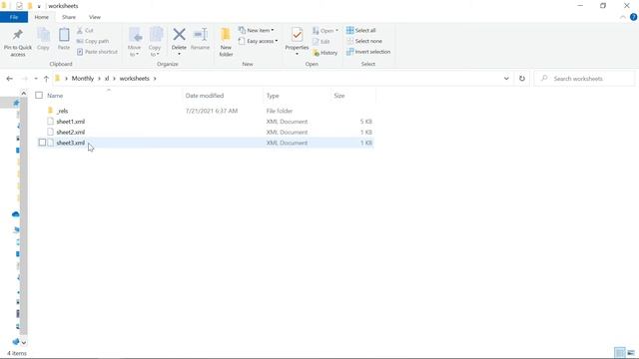Expand the Open button dropdown
This screenshot has height=359, width=639.
click(336, 31)
